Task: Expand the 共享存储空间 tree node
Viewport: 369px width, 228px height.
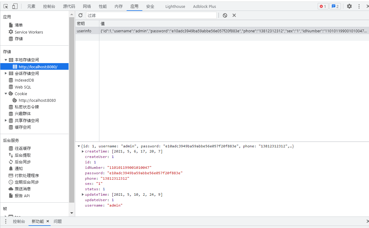Action: pos(6,120)
